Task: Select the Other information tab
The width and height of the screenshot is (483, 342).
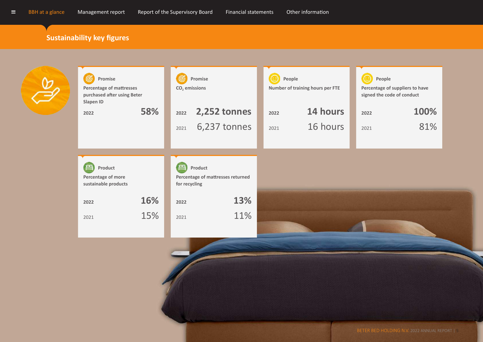Action: pos(308,12)
